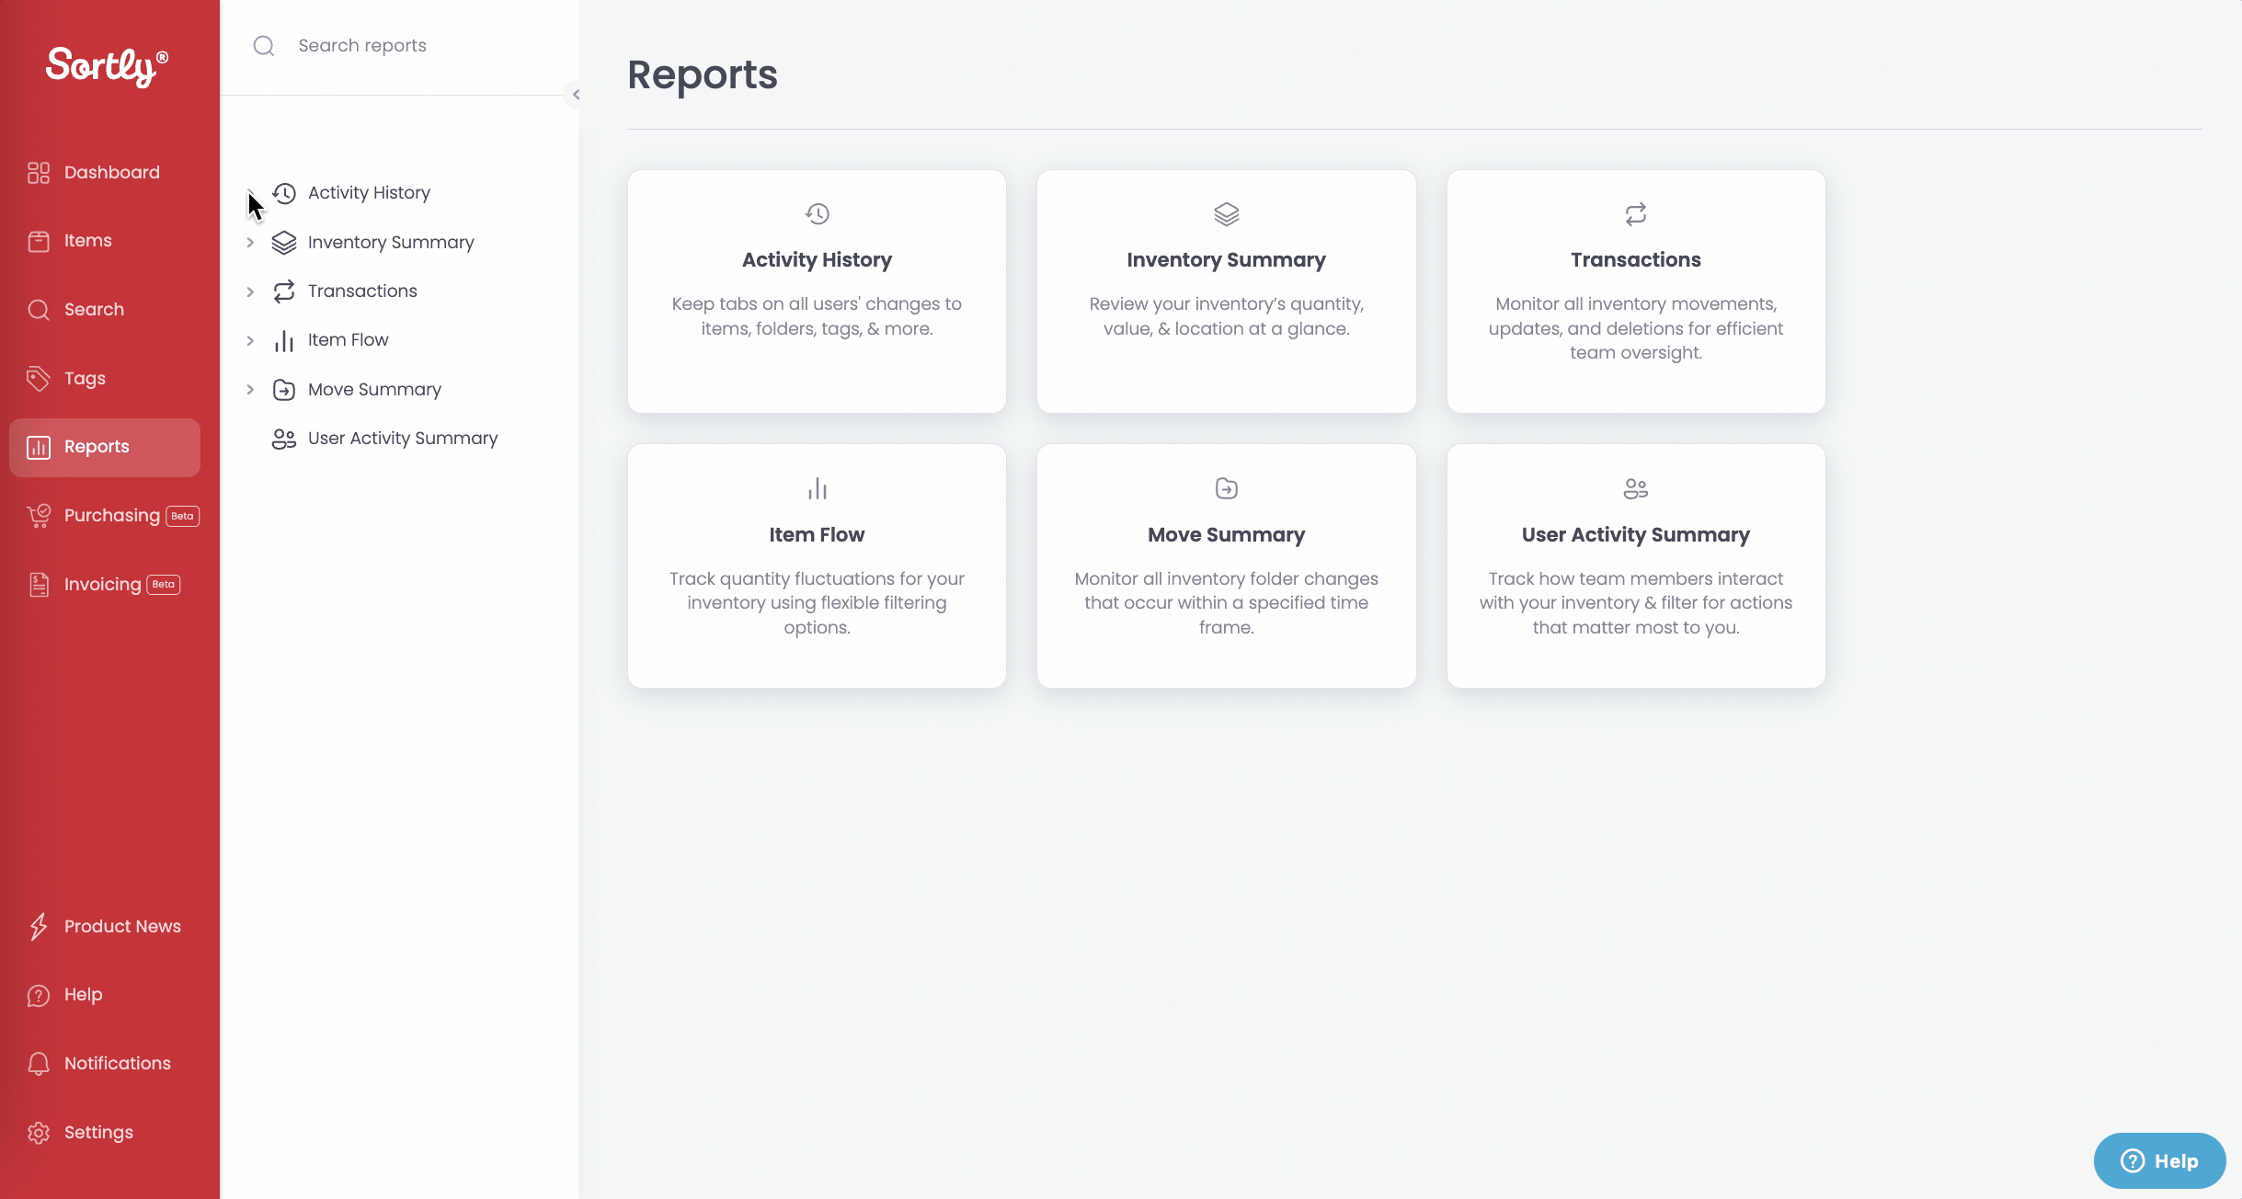Select the Activity History clock icon
This screenshot has width=2242, height=1199.
point(284,193)
